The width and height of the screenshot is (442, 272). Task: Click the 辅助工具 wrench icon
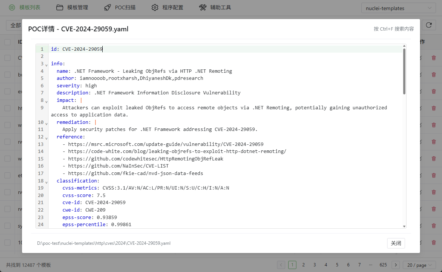pyautogui.click(x=203, y=7)
